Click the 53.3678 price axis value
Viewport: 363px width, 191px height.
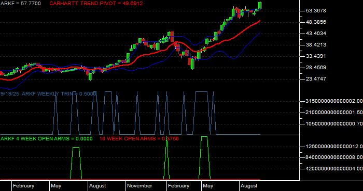[315, 11]
